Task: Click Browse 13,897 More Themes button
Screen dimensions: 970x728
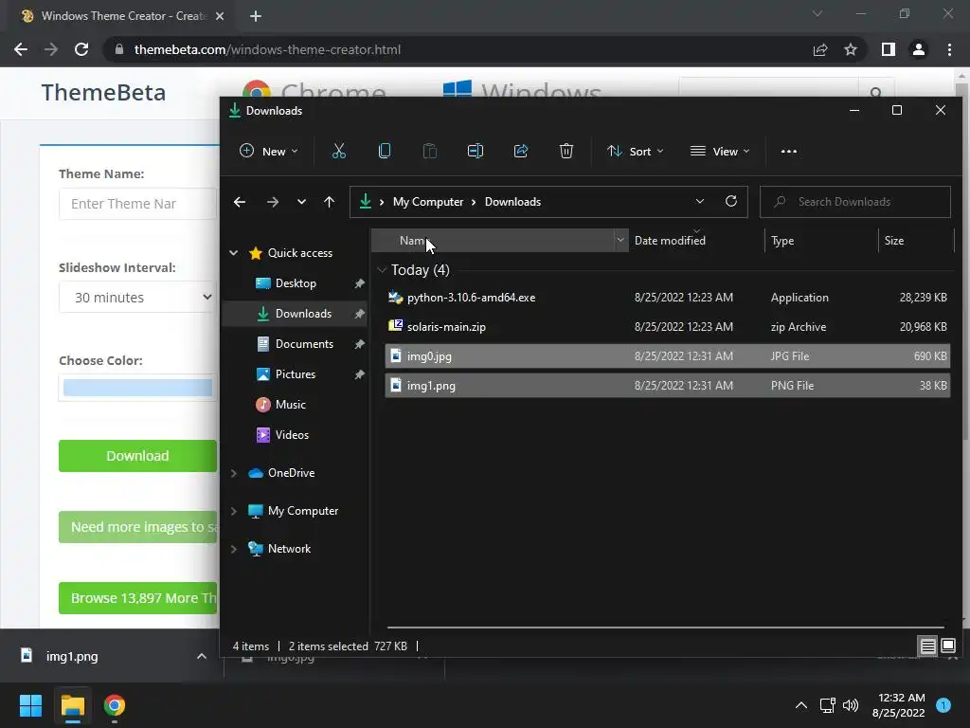Action: (137, 598)
